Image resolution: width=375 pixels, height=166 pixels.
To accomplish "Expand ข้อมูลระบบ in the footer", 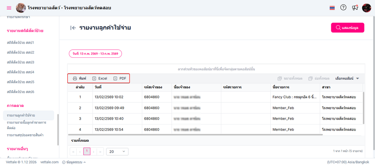I will tap(74, 162).
